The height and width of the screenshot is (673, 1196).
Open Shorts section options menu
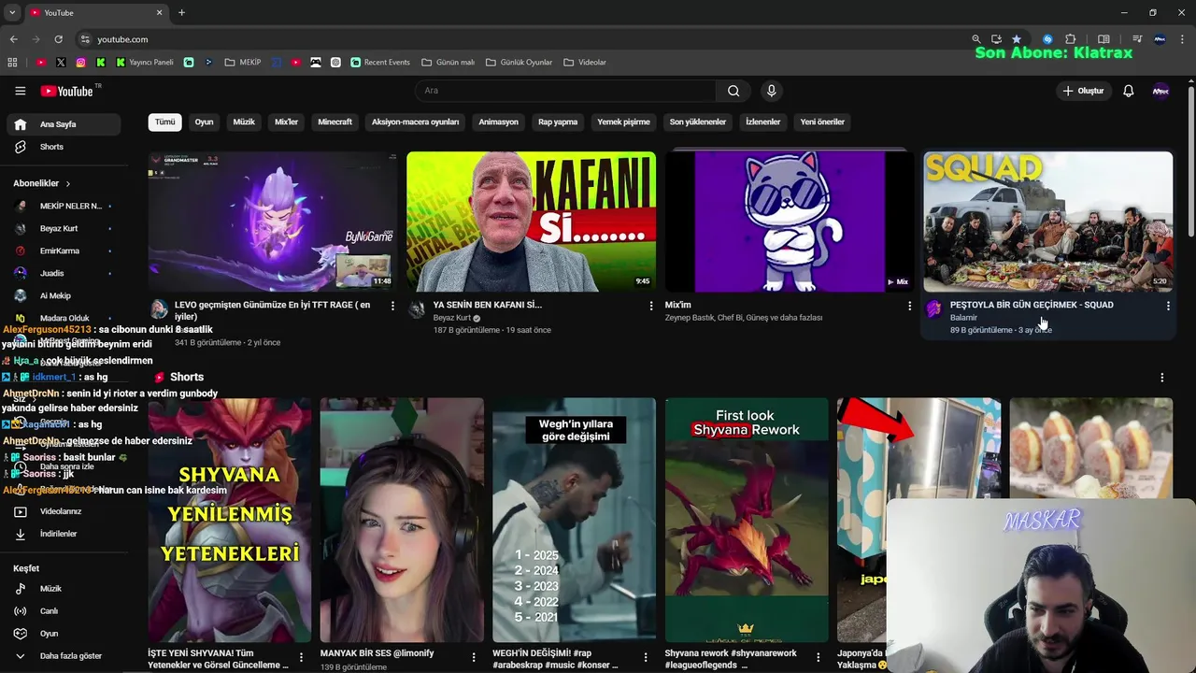(1162, 378)
